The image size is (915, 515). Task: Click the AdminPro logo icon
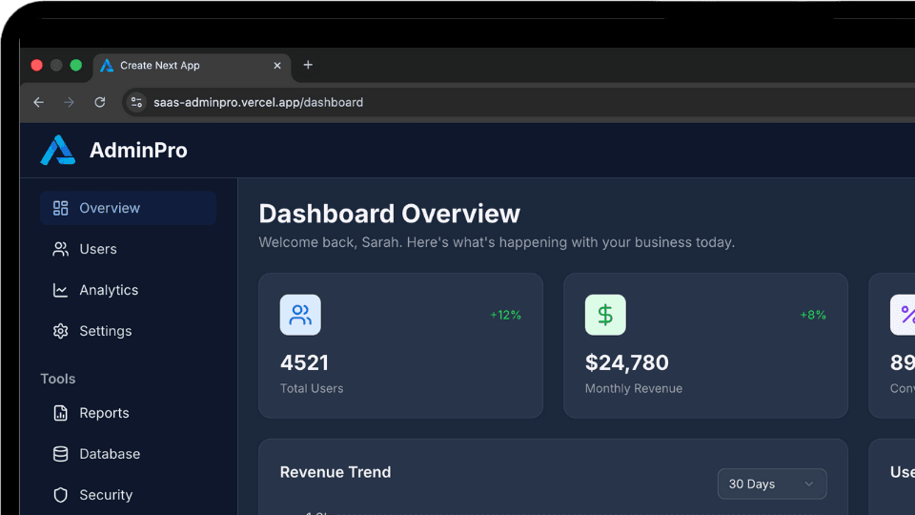pyautogui.click(x=57, y=150)
